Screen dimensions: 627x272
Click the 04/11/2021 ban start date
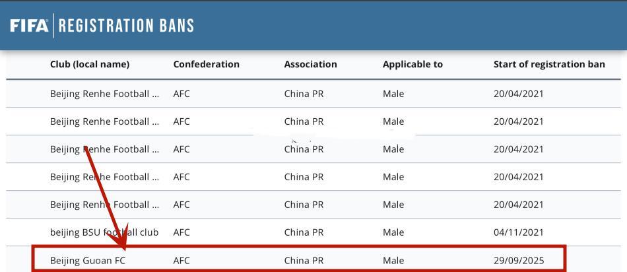click(519, 232)
